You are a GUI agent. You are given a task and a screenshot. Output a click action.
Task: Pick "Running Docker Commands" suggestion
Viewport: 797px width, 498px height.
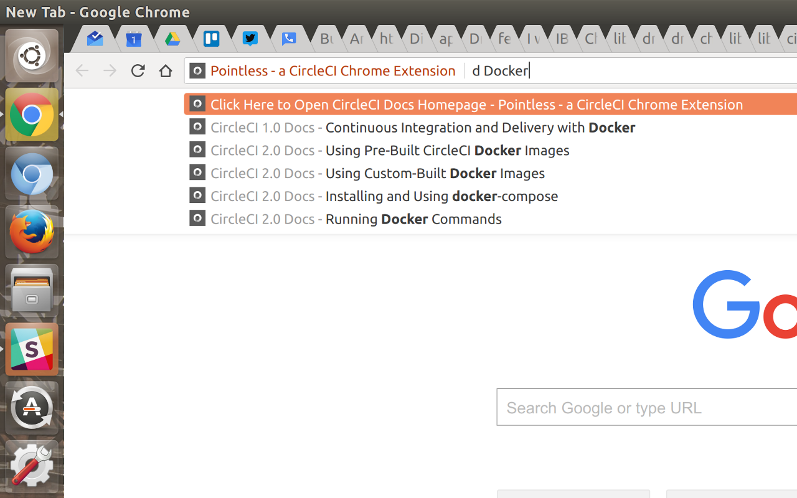pyautogui.click(x=491, y=219)
